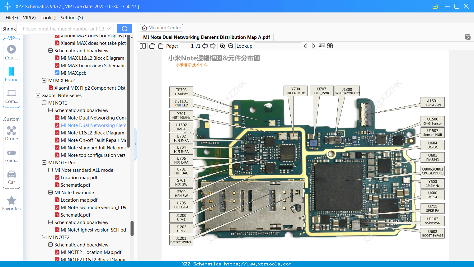The image size is (474, 267).
Task: Rotate the PDF page counterclockwise
Action: point(152,46)
